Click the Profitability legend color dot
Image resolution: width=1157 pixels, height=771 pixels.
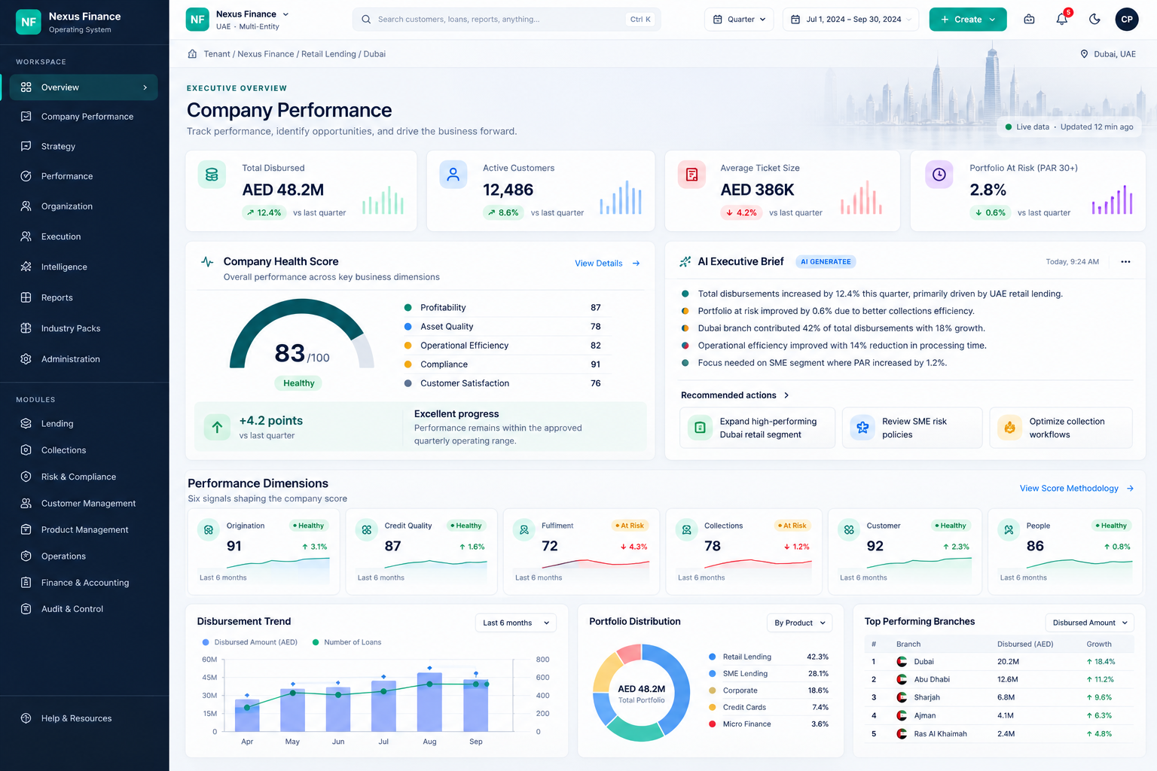point(408,307)
